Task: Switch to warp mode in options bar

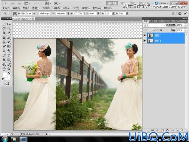Action: click(174, 14)
